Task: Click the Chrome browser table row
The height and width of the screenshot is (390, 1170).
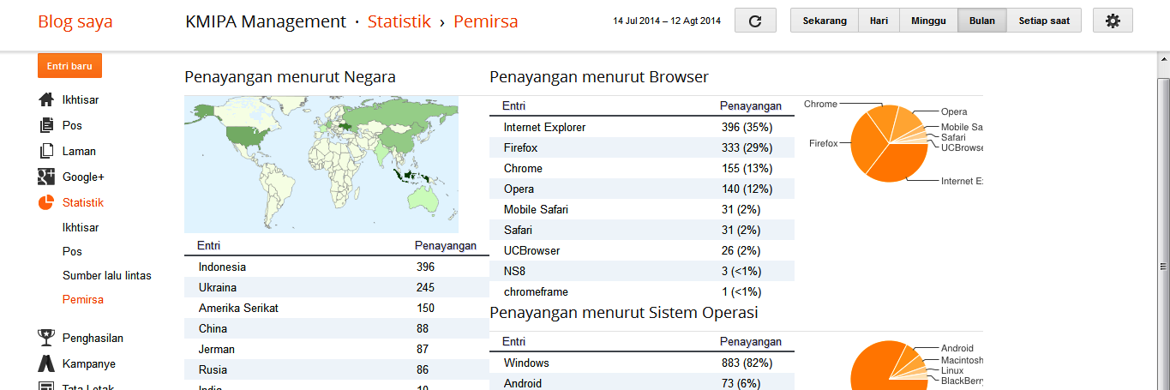Action: tap(642, 168)
